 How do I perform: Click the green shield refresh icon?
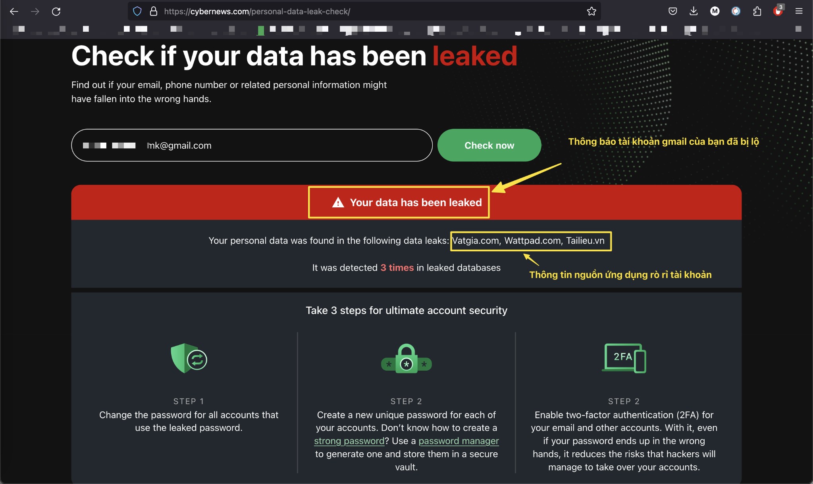[x=189, y=358]
